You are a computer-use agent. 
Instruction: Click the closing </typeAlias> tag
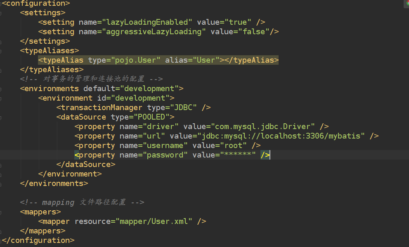251,60
